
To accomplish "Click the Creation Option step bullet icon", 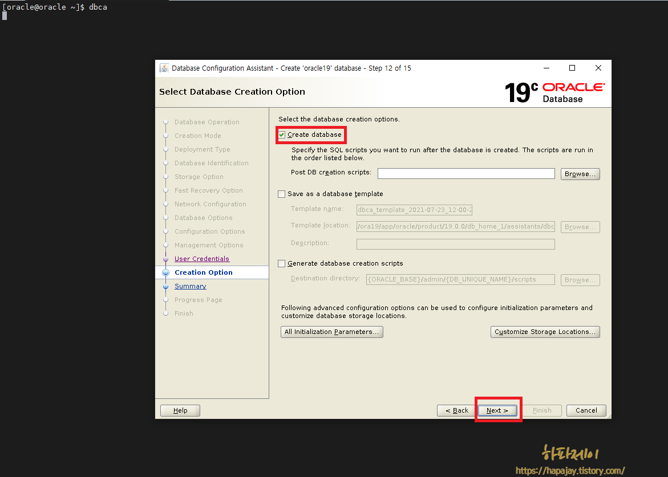I will coord(166,273).
